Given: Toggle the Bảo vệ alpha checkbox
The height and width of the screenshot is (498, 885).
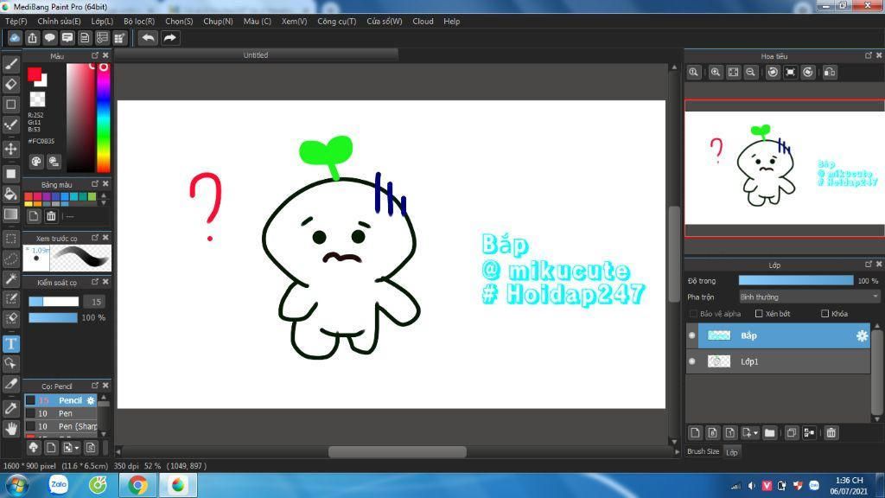Looking at the screenshot, I should click(x=693, y=313).
